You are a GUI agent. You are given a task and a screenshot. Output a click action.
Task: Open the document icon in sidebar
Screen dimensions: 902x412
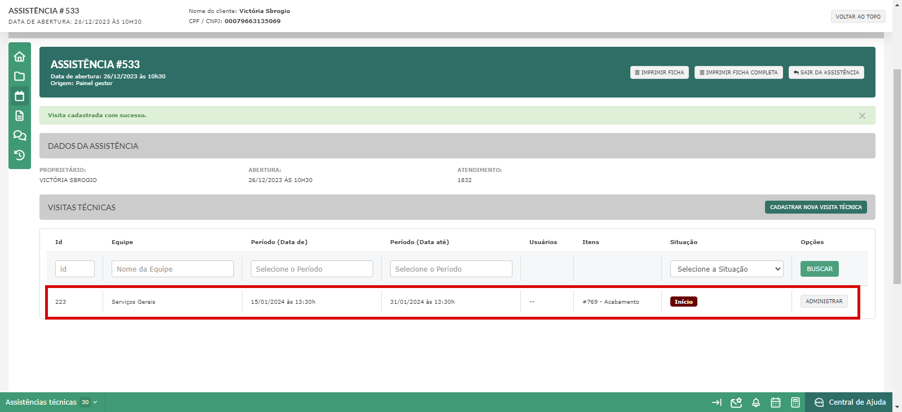[x=20, y=116]
